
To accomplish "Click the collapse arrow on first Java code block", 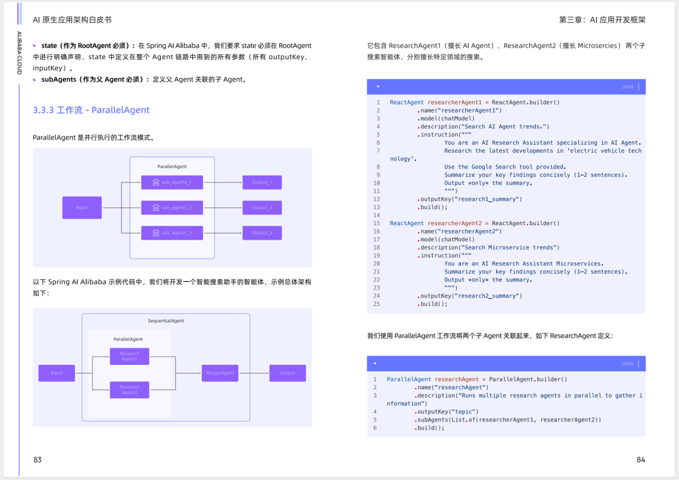I will pyautogui.click(x=378, y=87).
